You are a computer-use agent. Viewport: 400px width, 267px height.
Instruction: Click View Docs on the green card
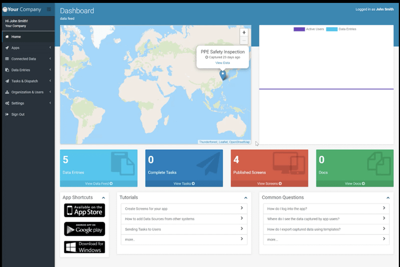(355, 184)
